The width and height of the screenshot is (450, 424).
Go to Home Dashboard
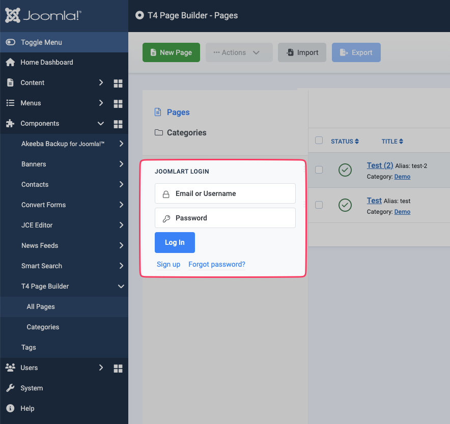click(x=46, y=62)
